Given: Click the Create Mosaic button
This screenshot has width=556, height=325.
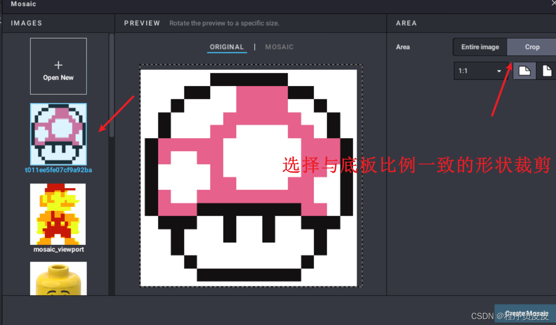Looking at the screenshot, I should [x=526, y=313].
